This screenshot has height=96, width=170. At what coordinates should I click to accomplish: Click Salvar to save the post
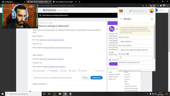63,71
